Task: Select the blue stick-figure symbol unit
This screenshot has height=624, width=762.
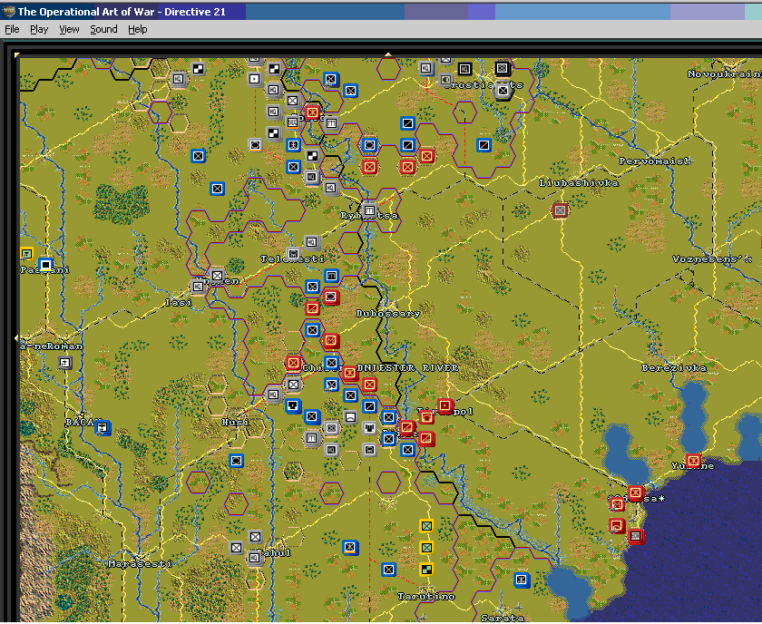Action: tap(293, 145)
